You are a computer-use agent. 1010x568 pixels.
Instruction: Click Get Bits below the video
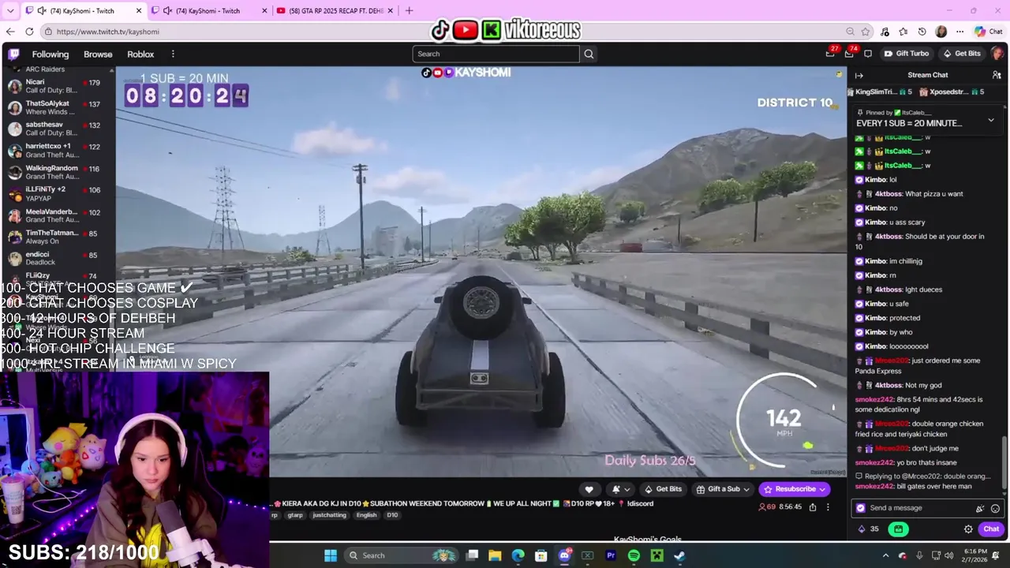[x=663, y=489]
